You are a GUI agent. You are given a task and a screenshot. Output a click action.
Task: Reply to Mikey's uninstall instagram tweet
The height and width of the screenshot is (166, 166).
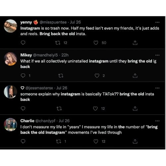[23, 76]
